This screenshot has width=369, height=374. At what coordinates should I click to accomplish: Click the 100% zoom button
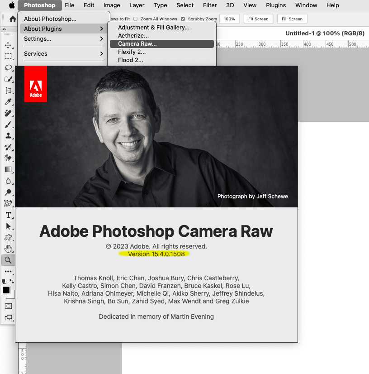(x=229, y=19)
